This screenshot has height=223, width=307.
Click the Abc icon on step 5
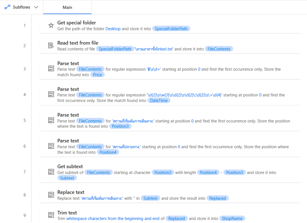click(x=51, y=120)
